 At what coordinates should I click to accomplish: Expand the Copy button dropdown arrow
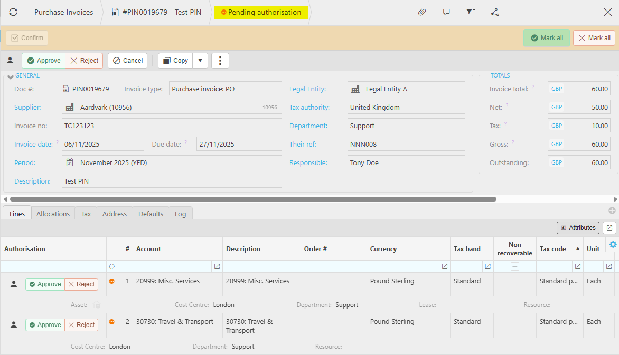[200, 61]
